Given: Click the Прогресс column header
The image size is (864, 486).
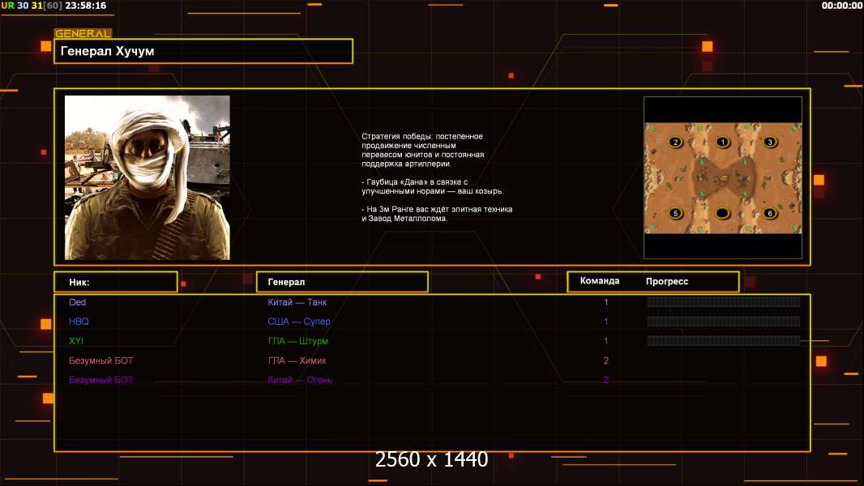Looking at the screenshot, I should click(x=667, y=281).
